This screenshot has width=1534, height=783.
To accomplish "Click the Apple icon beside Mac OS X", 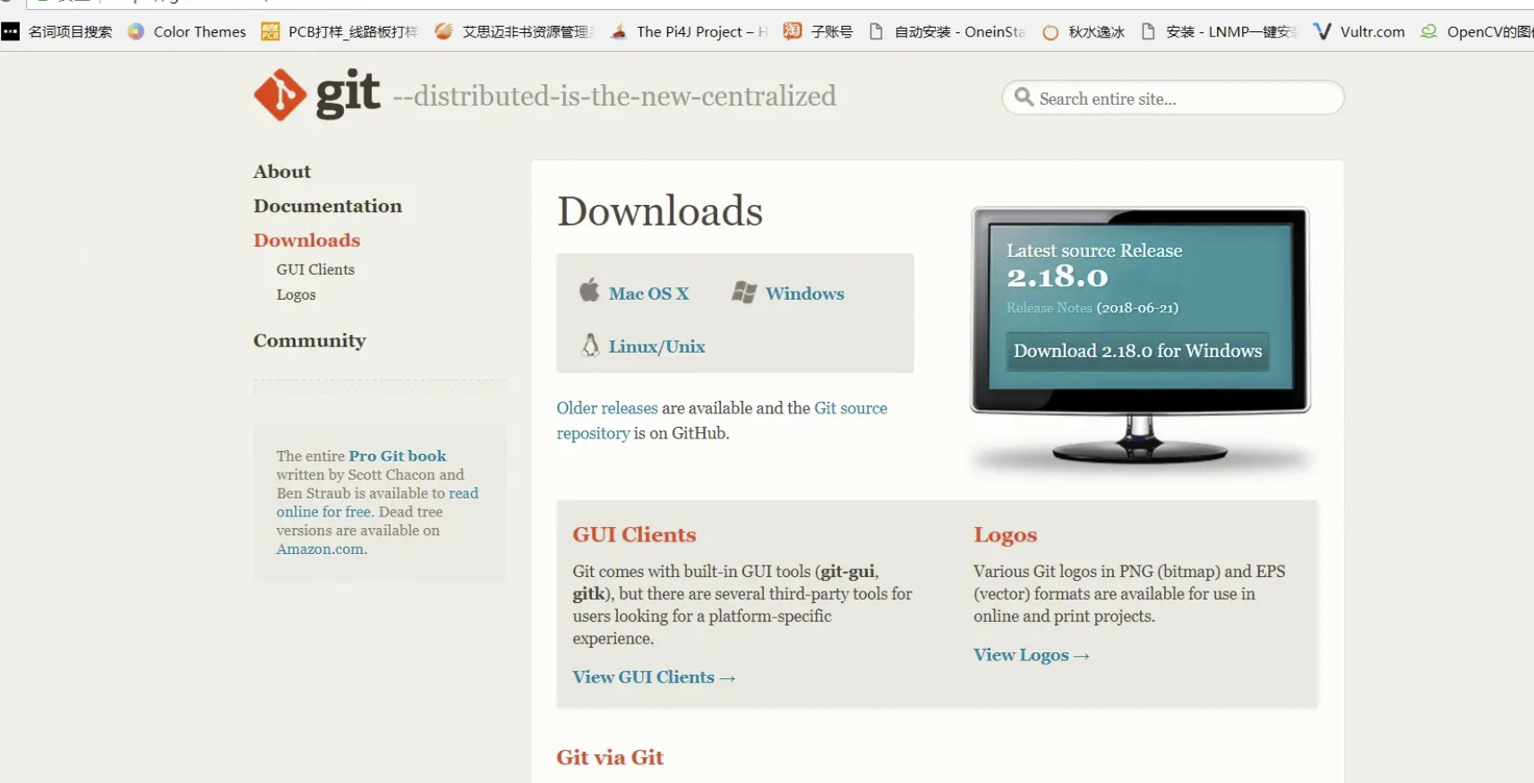I will (x=589, y=290).
